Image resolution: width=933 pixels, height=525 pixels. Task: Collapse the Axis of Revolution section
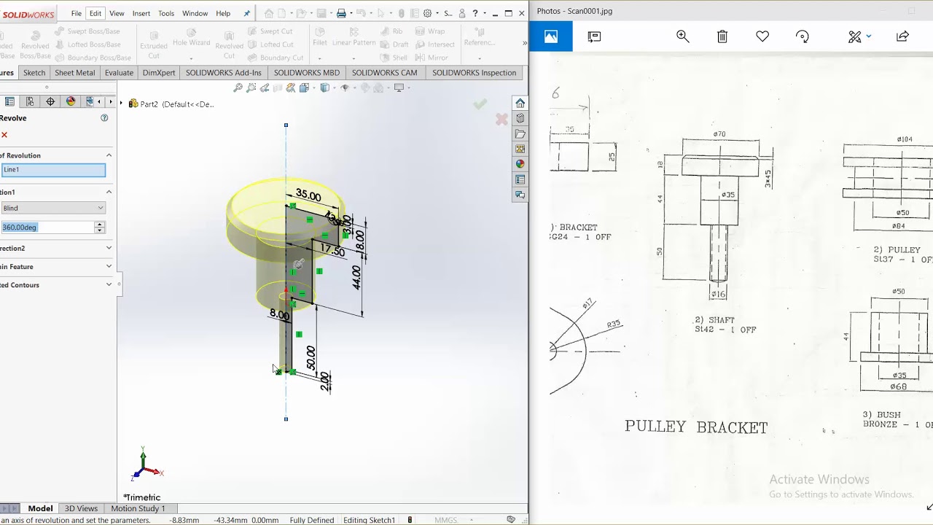[x=109, y=155]
